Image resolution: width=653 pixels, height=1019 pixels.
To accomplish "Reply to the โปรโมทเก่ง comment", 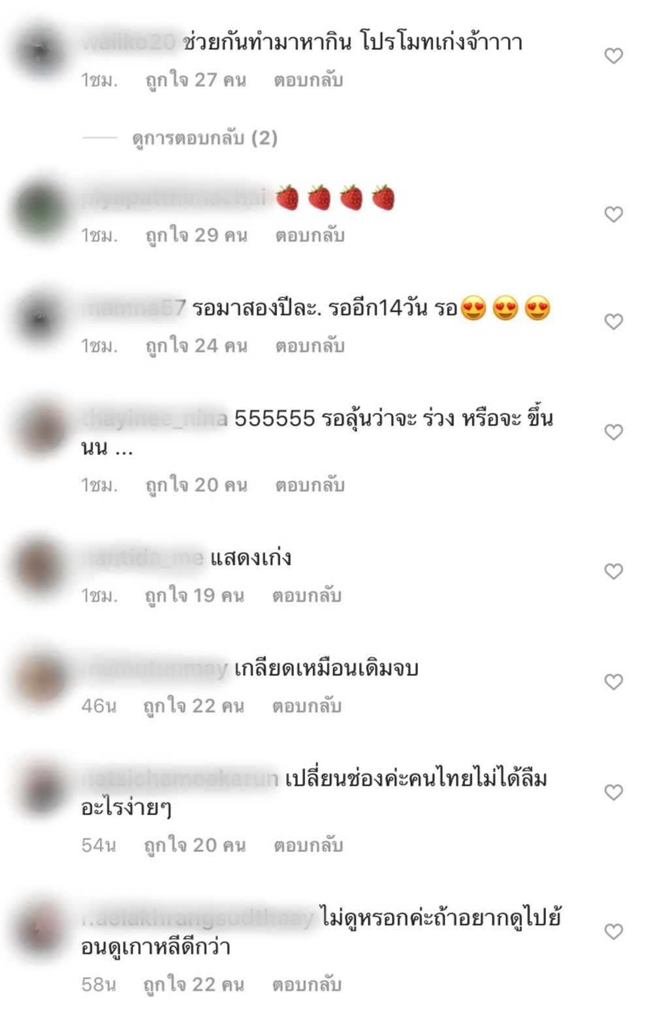I will [308, 80].
